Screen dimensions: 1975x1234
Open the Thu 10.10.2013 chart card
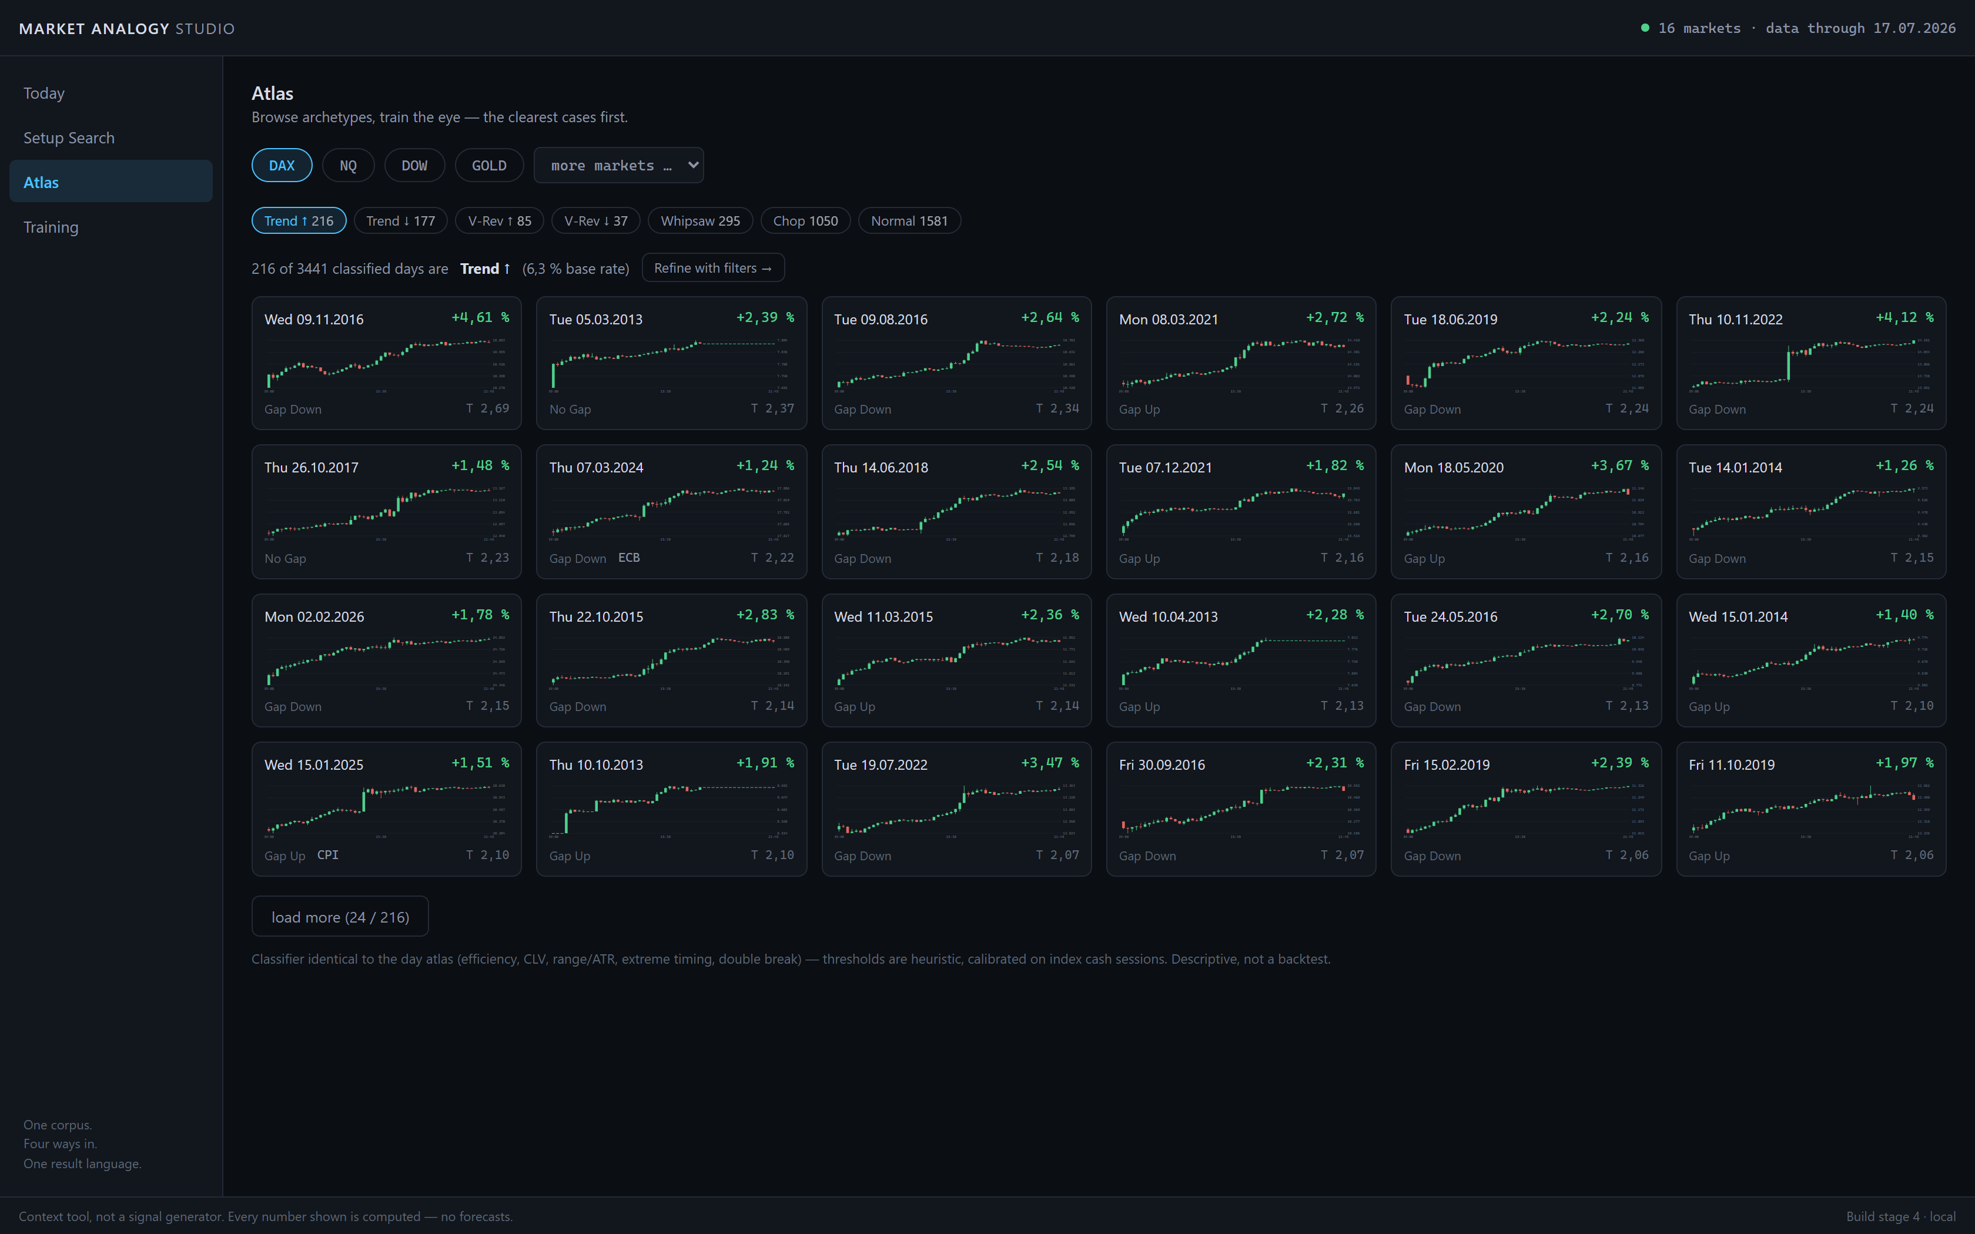tap(672, 809)
